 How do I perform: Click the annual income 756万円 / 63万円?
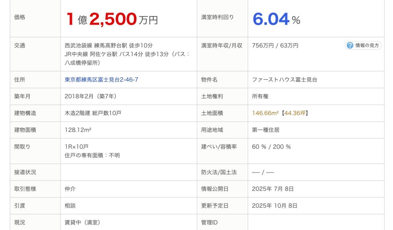point(275,46)
